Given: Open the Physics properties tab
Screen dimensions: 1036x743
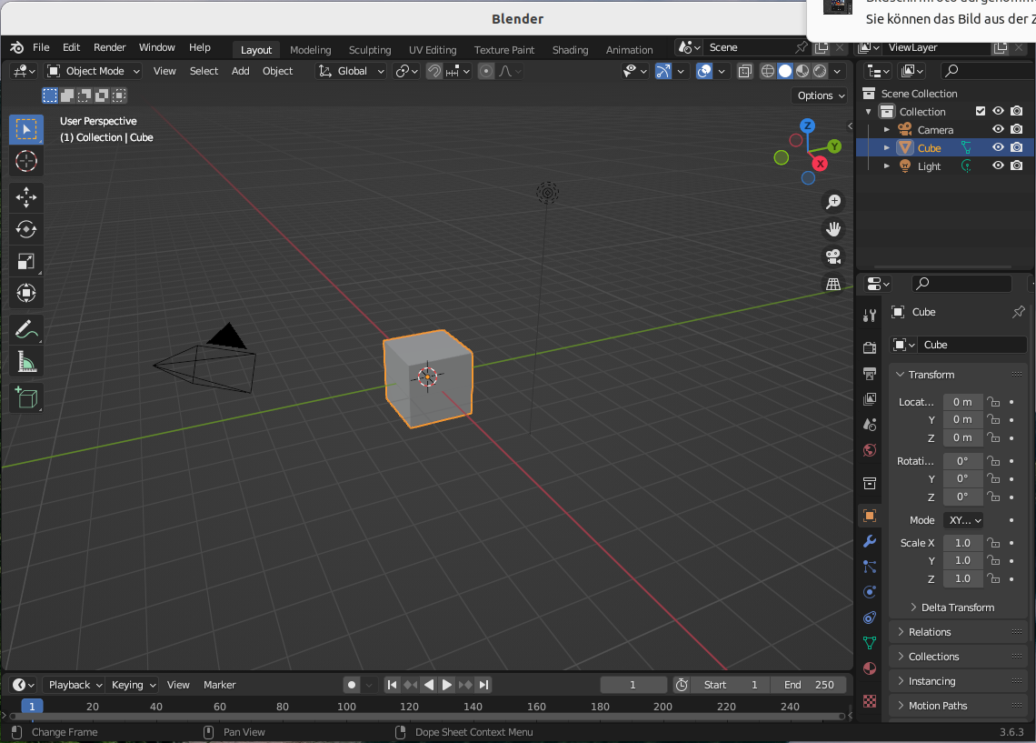Looking at the screenshot, I should (x=870, y=592).
